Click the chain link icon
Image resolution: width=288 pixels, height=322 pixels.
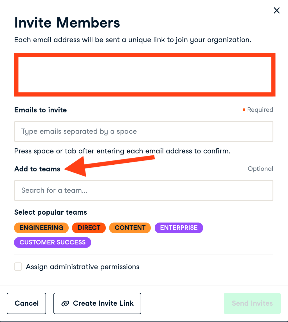click(65, 303)
